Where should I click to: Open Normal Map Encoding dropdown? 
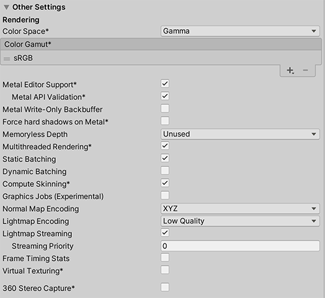[x=240, y=209]
